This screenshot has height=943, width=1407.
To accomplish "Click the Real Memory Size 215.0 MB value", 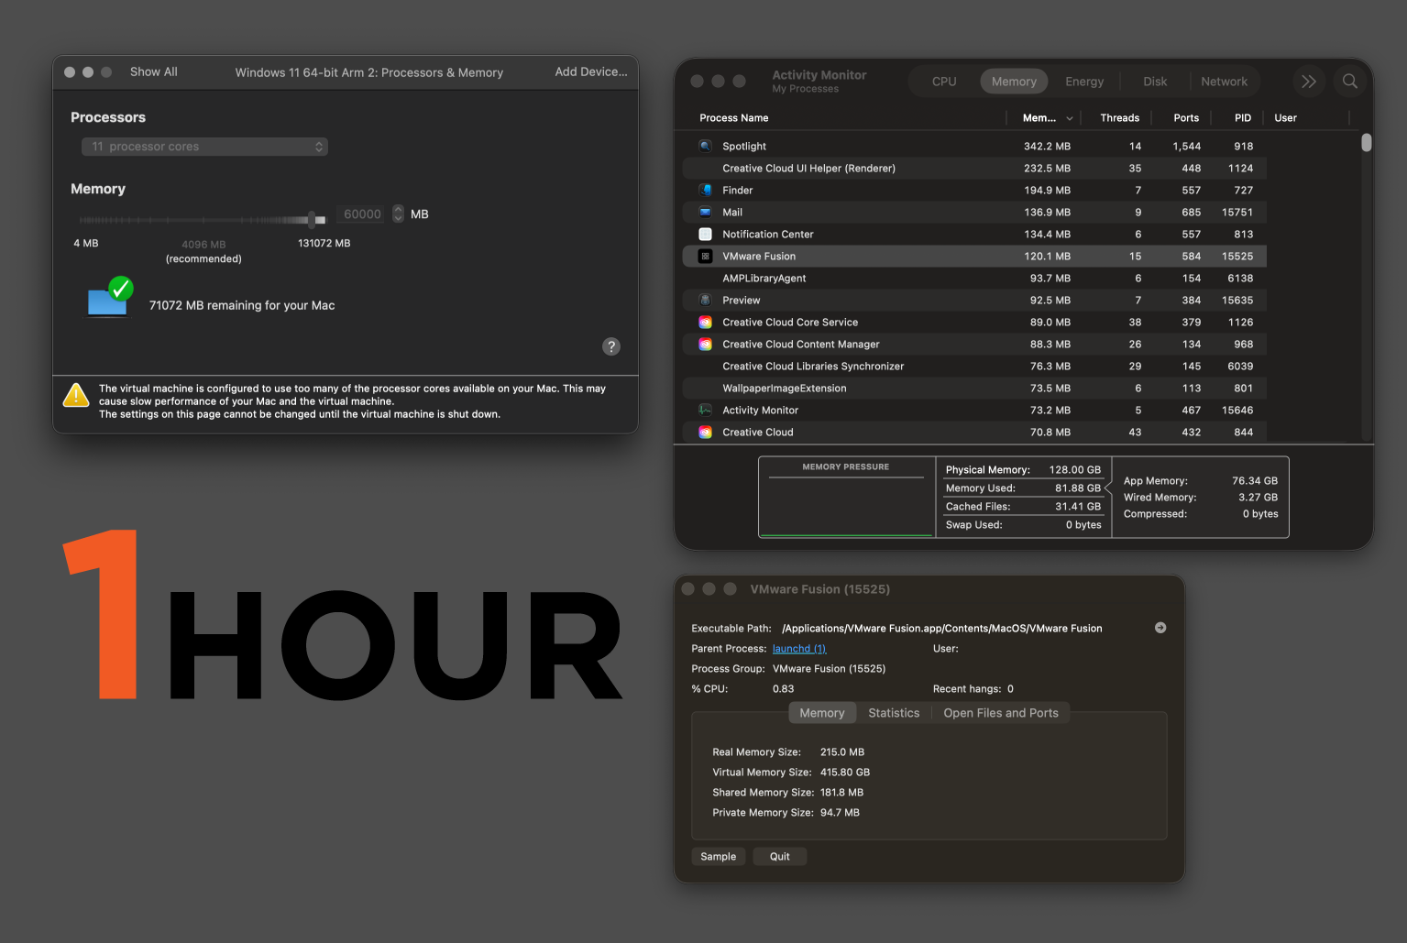I will tap(842, 752).
